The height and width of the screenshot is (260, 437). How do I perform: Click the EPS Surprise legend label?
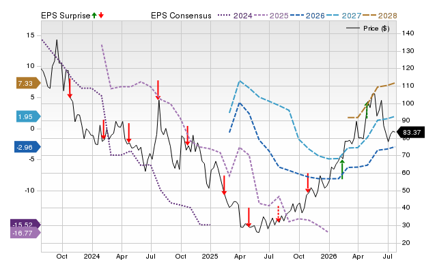66,16
